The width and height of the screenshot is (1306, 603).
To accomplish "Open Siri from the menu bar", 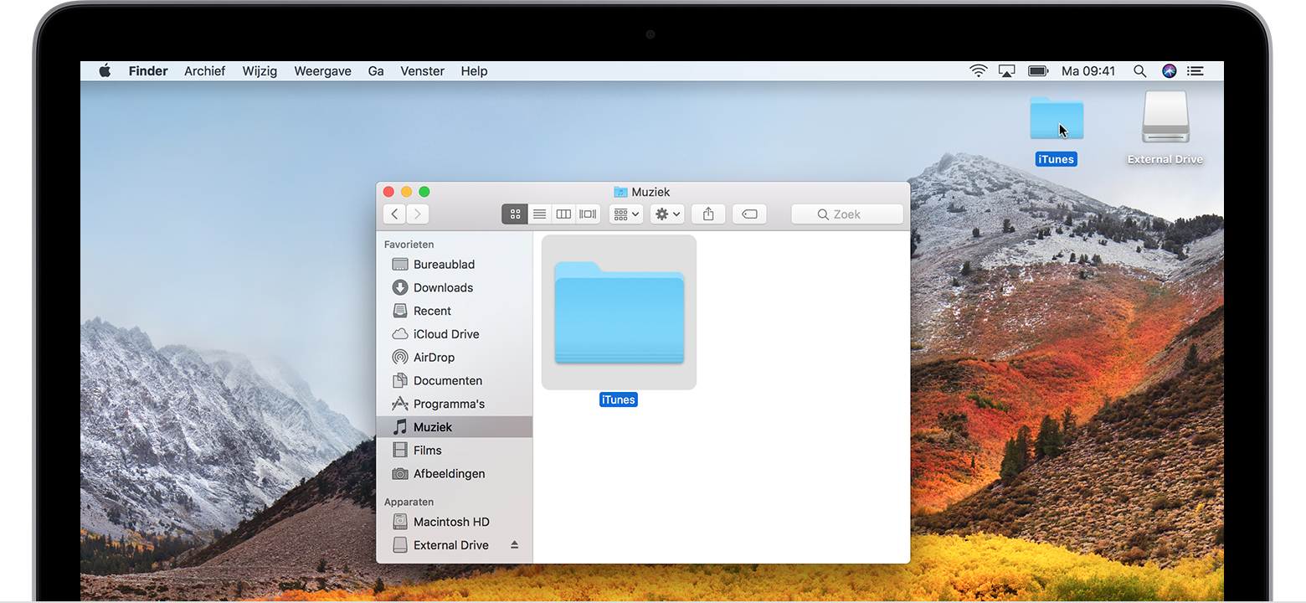I will (1170, 71).
